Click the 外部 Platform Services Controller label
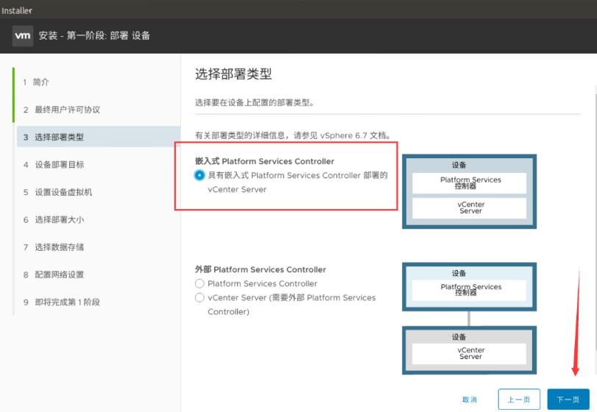597x412 pixels. [261, 269]
